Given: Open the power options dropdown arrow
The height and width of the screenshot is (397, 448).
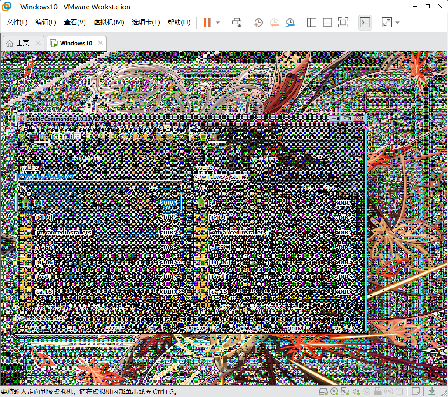Looking at the screenshot, I should (218, 22).
